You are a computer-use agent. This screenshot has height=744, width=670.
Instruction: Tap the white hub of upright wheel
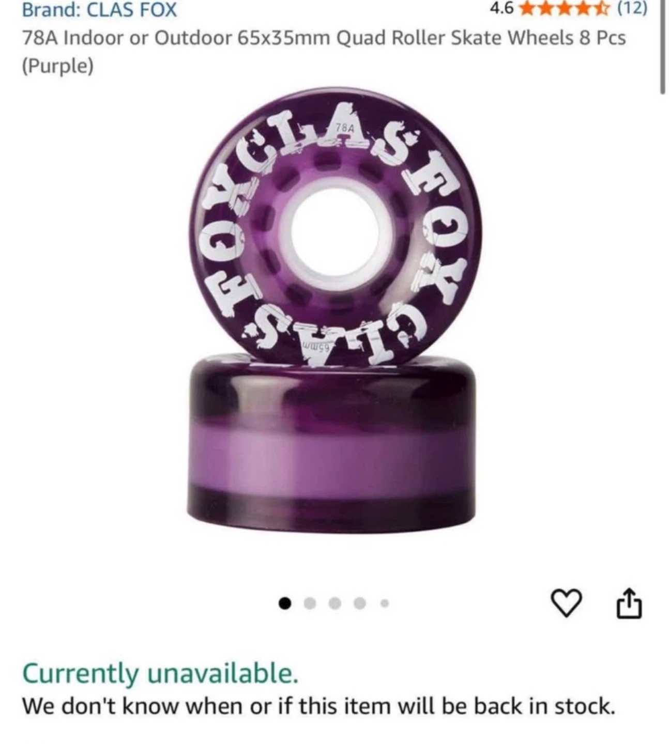(337, 231)
